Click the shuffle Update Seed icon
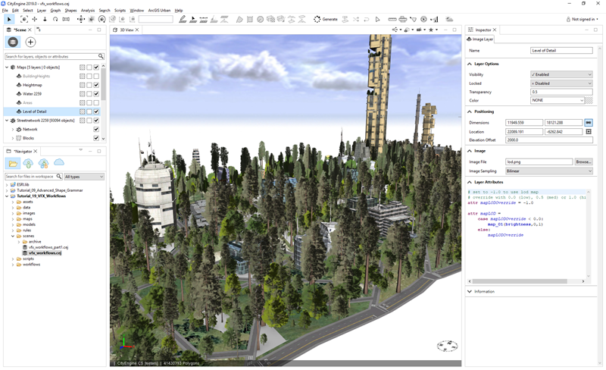Screen dimensions: 606x370 pos(355,19)
